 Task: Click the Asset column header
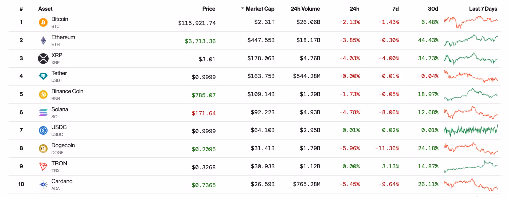tap(45, 9)
